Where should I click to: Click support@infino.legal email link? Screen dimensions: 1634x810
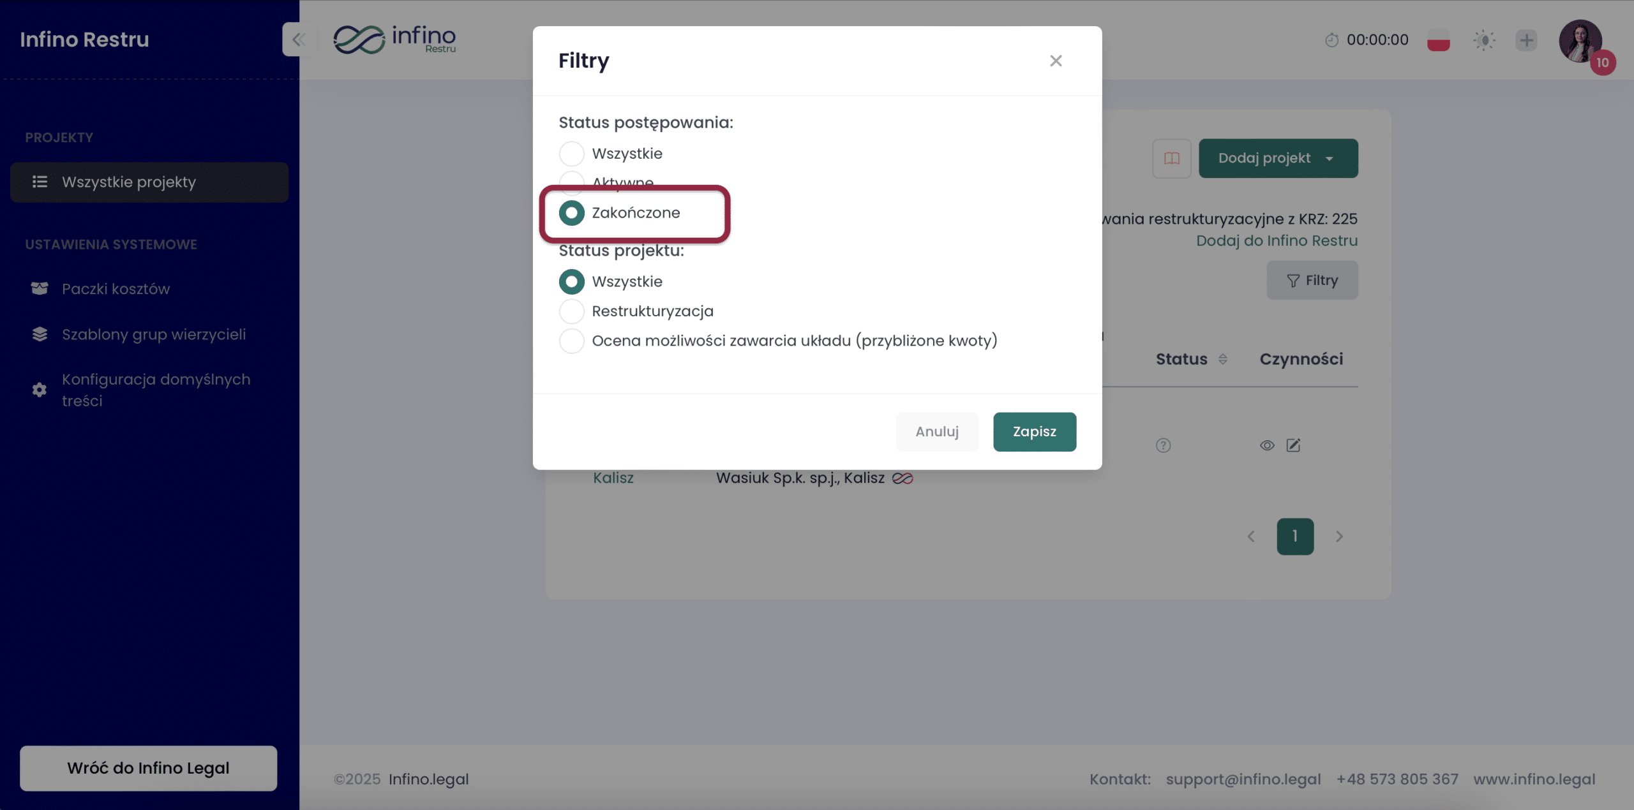pos(1243,779)
